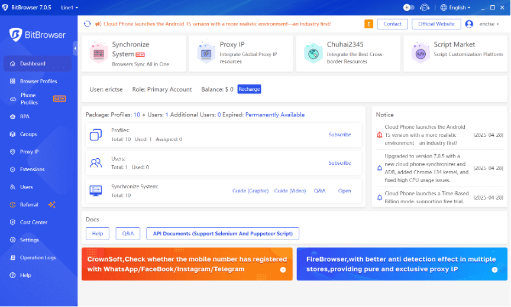Open Browser Profiles in the sidebar
The height and width of the screenshot is (307, 511).
(x=37, y=81)
